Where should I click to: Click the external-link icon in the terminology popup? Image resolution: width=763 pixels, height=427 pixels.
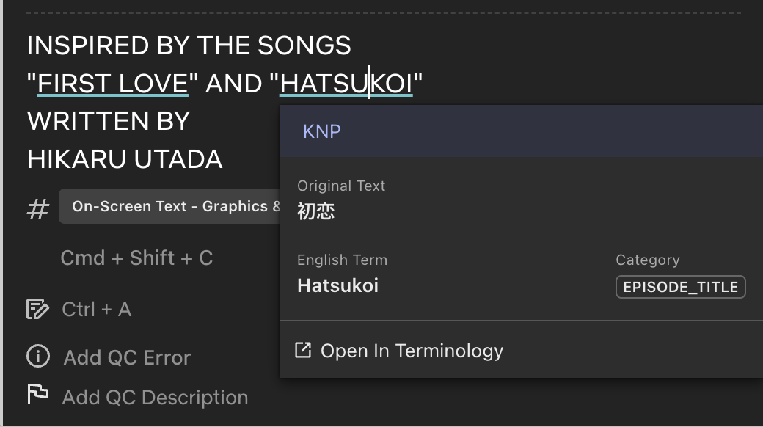click(303, 350)
